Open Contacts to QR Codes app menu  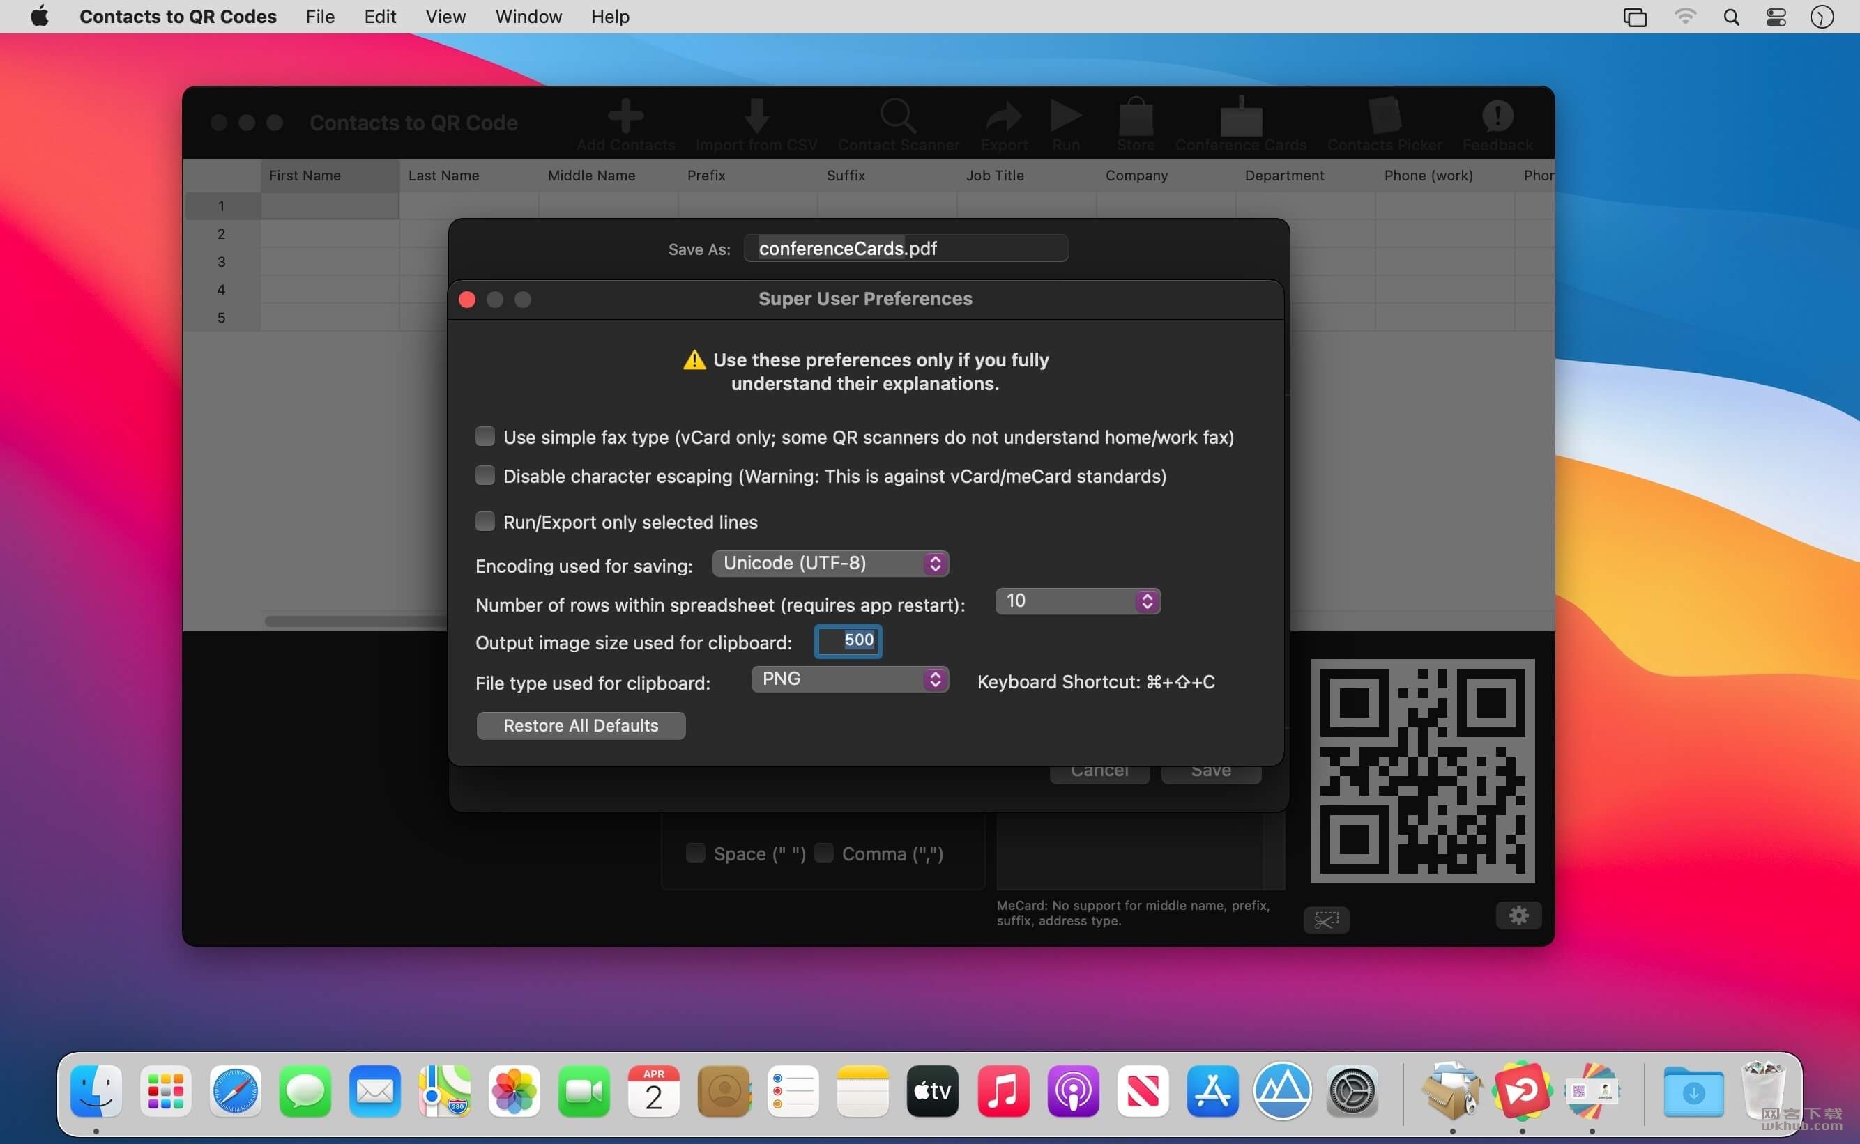178,17
